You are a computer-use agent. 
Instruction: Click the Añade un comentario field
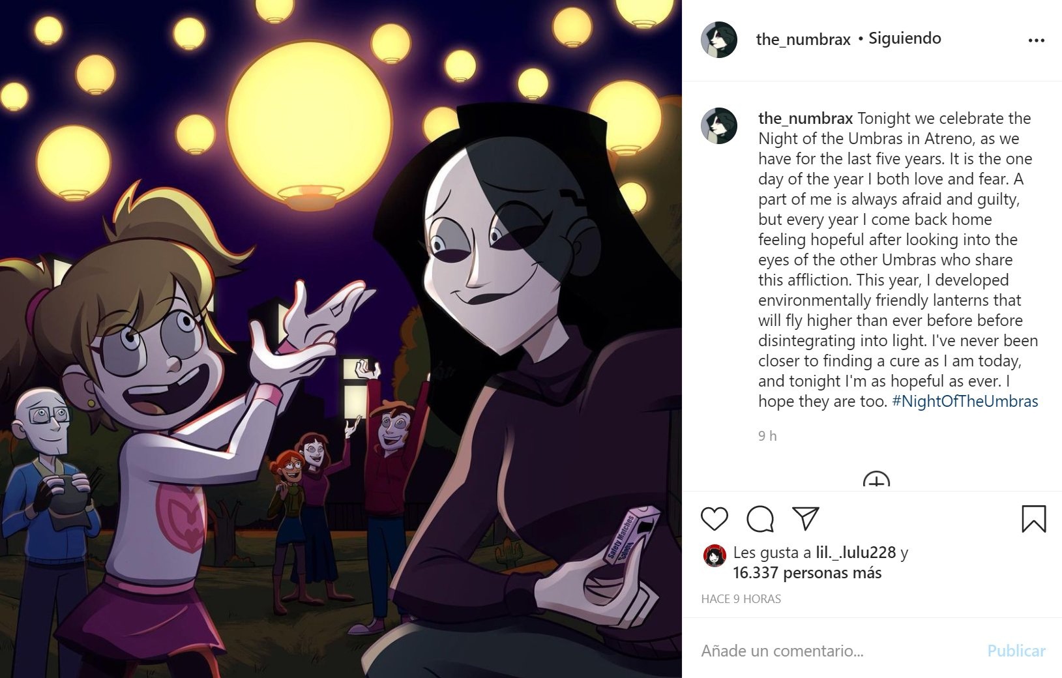pos(838,651)
